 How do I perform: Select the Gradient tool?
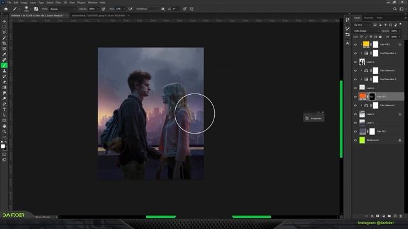4,88
